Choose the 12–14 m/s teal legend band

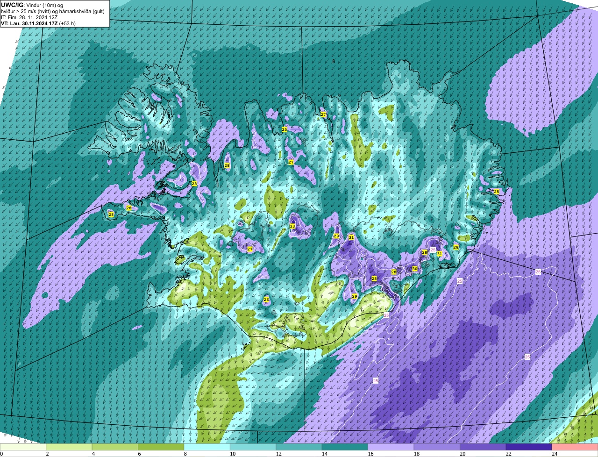pyautogui.click(x=299, y=447)
